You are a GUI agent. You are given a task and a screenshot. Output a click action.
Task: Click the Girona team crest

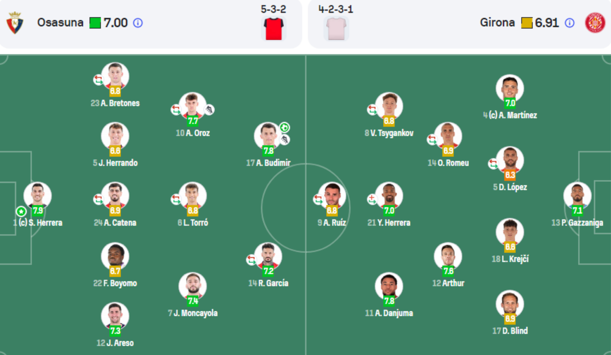pyautogui.click(x=595, y=23)
